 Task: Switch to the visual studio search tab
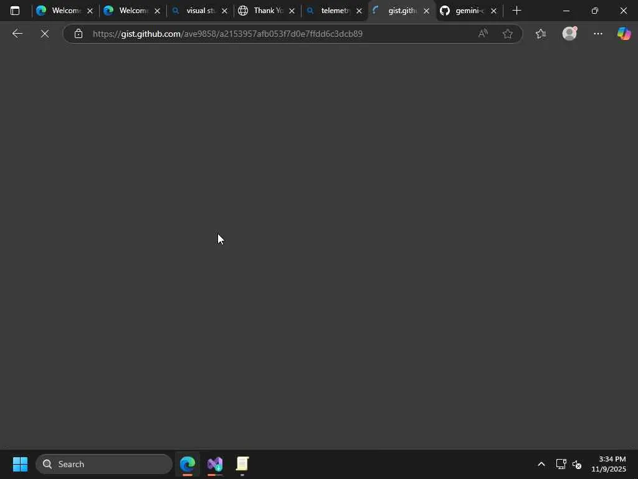point(199,11)
